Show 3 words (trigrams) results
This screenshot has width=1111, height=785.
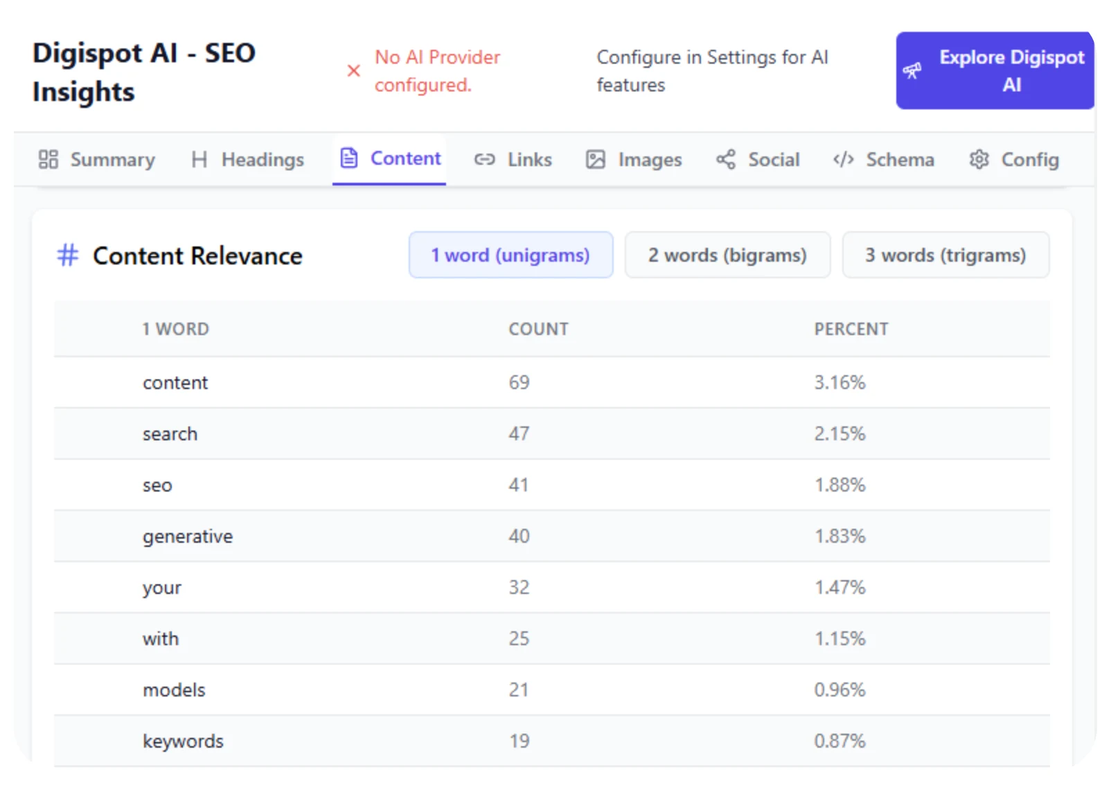click(x=945, y=255)
